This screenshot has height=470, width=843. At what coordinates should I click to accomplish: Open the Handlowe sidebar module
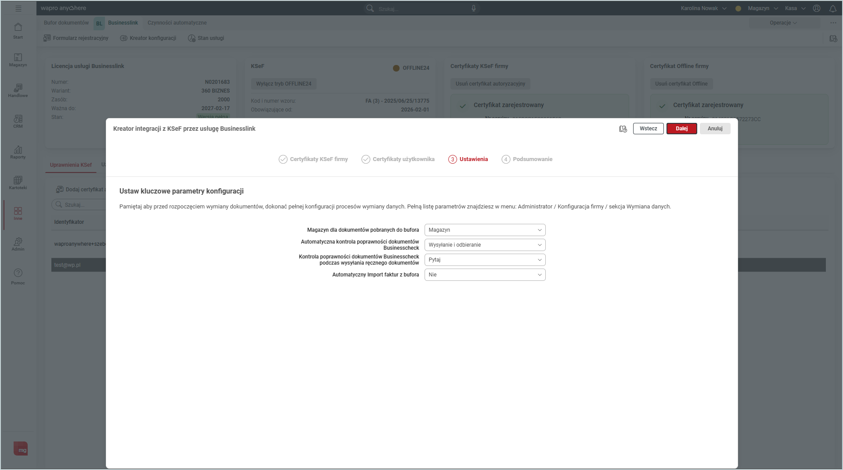[x=18, y=91]
